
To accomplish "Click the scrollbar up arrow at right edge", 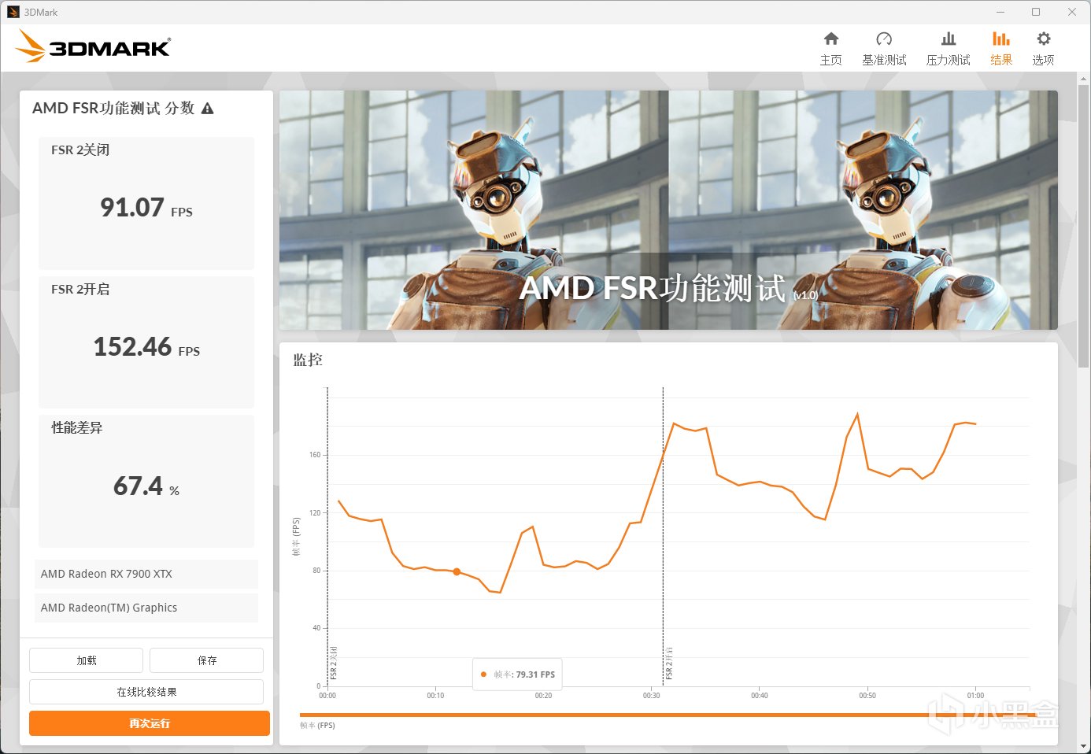I will [x=1084, y=80].
